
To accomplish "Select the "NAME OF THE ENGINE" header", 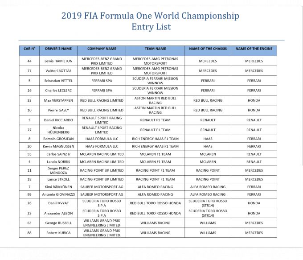I will tap(254, 49).
